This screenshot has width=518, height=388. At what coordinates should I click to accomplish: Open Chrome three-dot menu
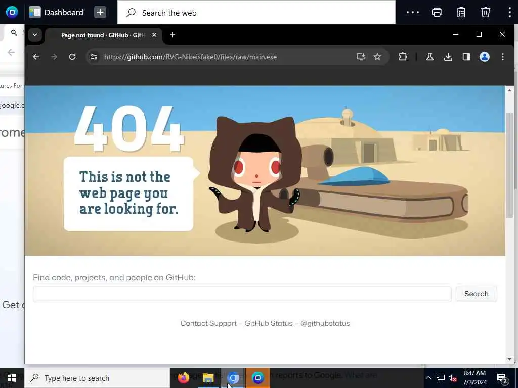pos(503,57)
